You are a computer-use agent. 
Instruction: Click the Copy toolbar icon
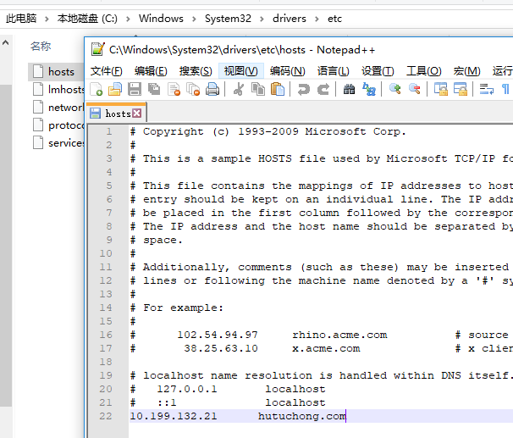coord(258,89)
